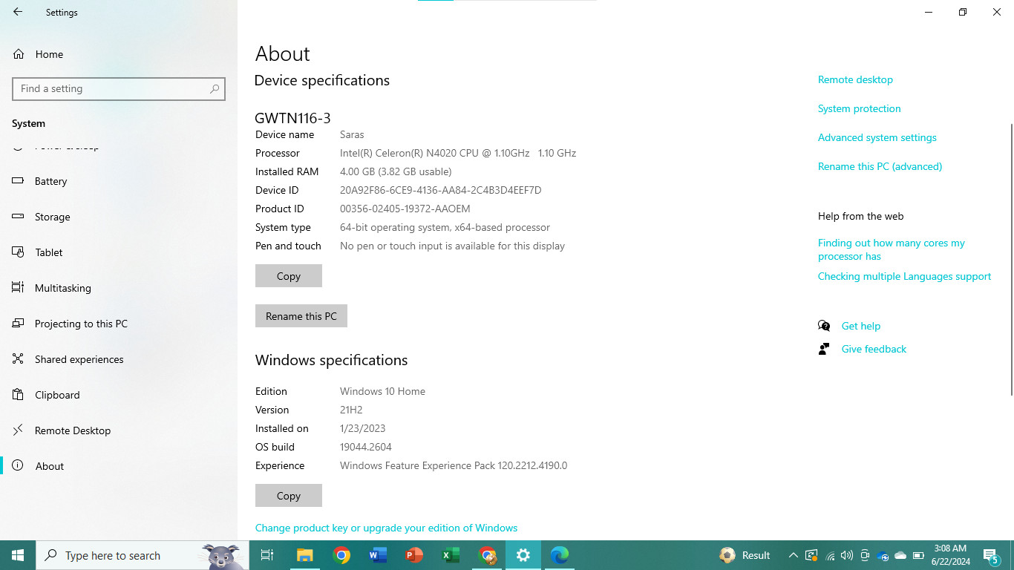Click the Rename this PC button

pos(301,315)
